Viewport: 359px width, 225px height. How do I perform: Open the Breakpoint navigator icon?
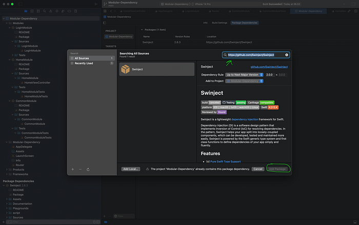point(69,11)
